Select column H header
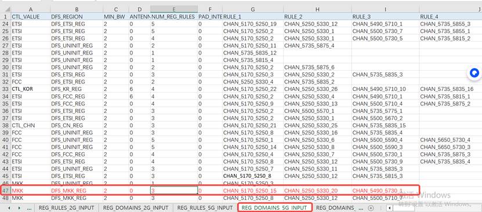Screen dimensions: 482x212 point(317,9)
